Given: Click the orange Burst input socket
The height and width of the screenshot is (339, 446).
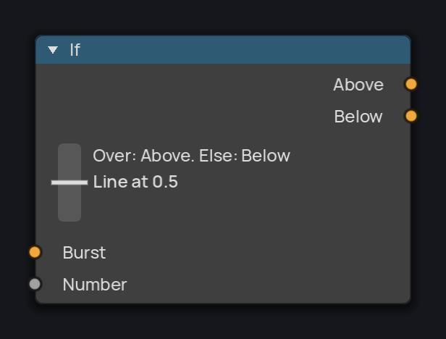Looking at the screenshot, I should [35, 252].
